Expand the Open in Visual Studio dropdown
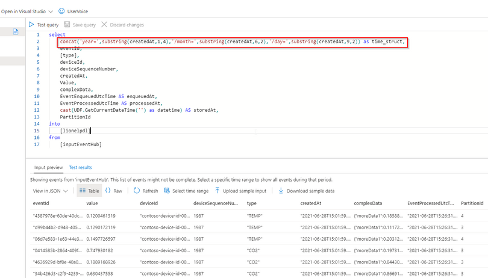 click(51, 11)
